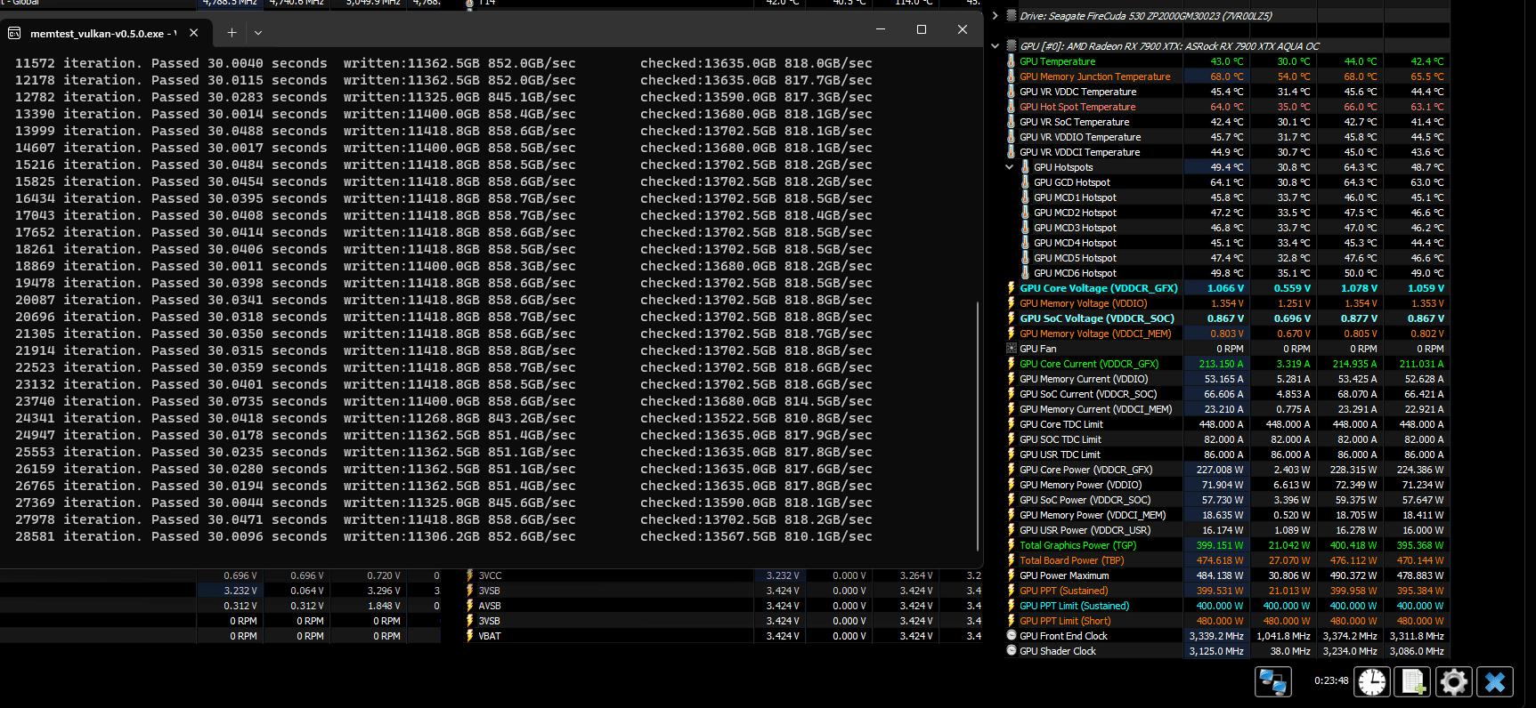Click thermometer icon beside GPU Memory Junction Temperature
This screenshot has height=708, width=1536.
click(1011, 76)
